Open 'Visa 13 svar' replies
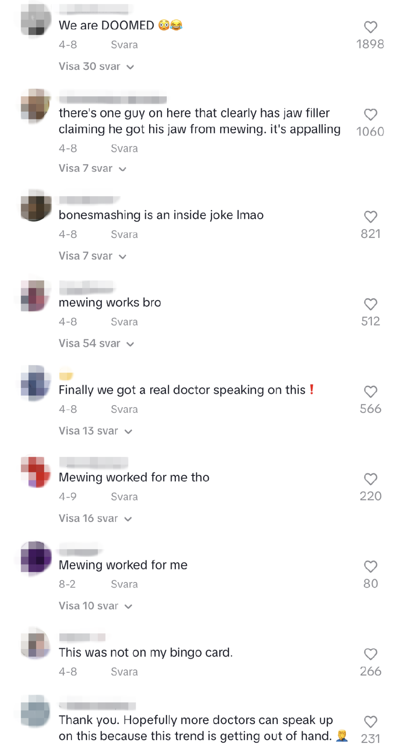 [x=95, y=431]
